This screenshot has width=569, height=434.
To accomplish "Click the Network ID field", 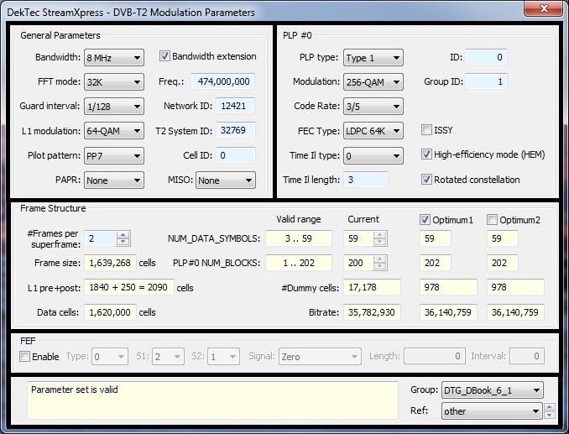I will [235, 106].
